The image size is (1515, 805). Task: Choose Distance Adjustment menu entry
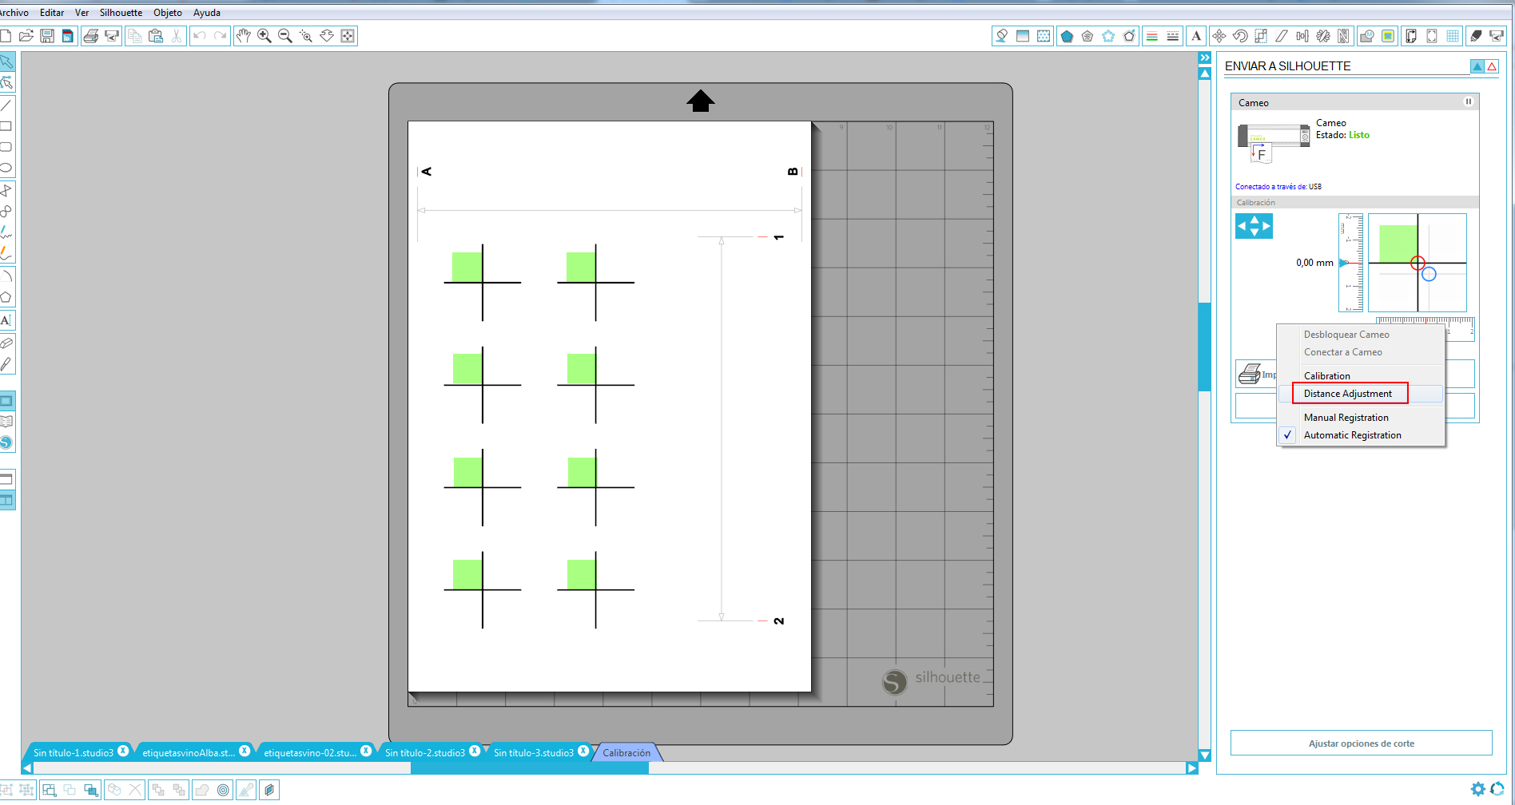(1361, 394)
